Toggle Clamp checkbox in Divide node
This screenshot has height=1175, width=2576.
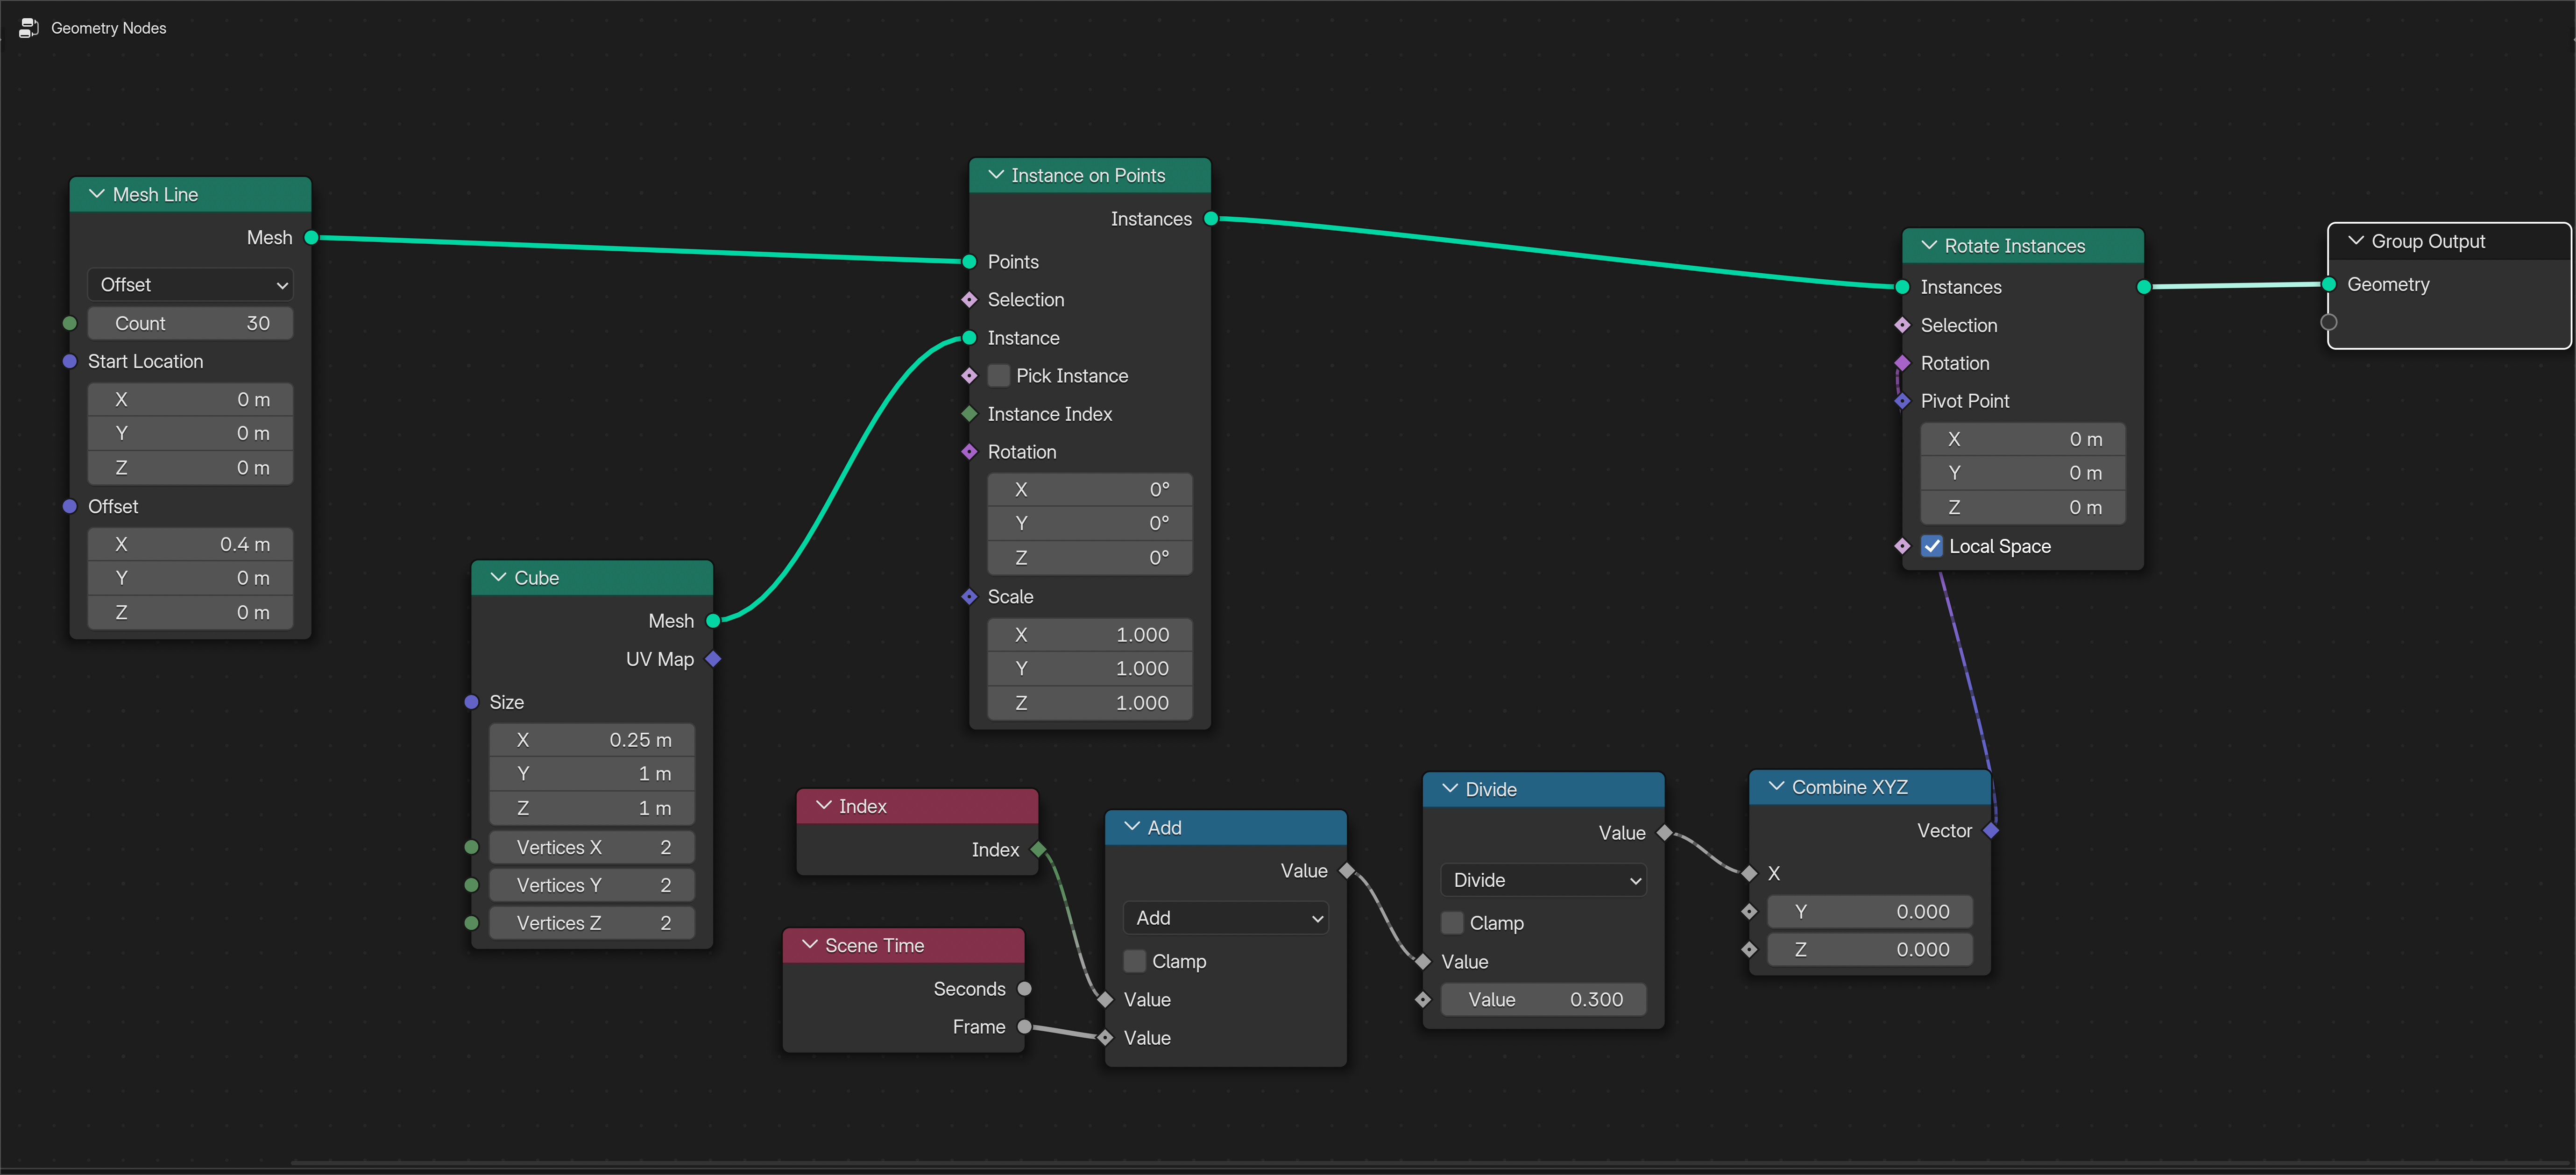pos(1452,923)
